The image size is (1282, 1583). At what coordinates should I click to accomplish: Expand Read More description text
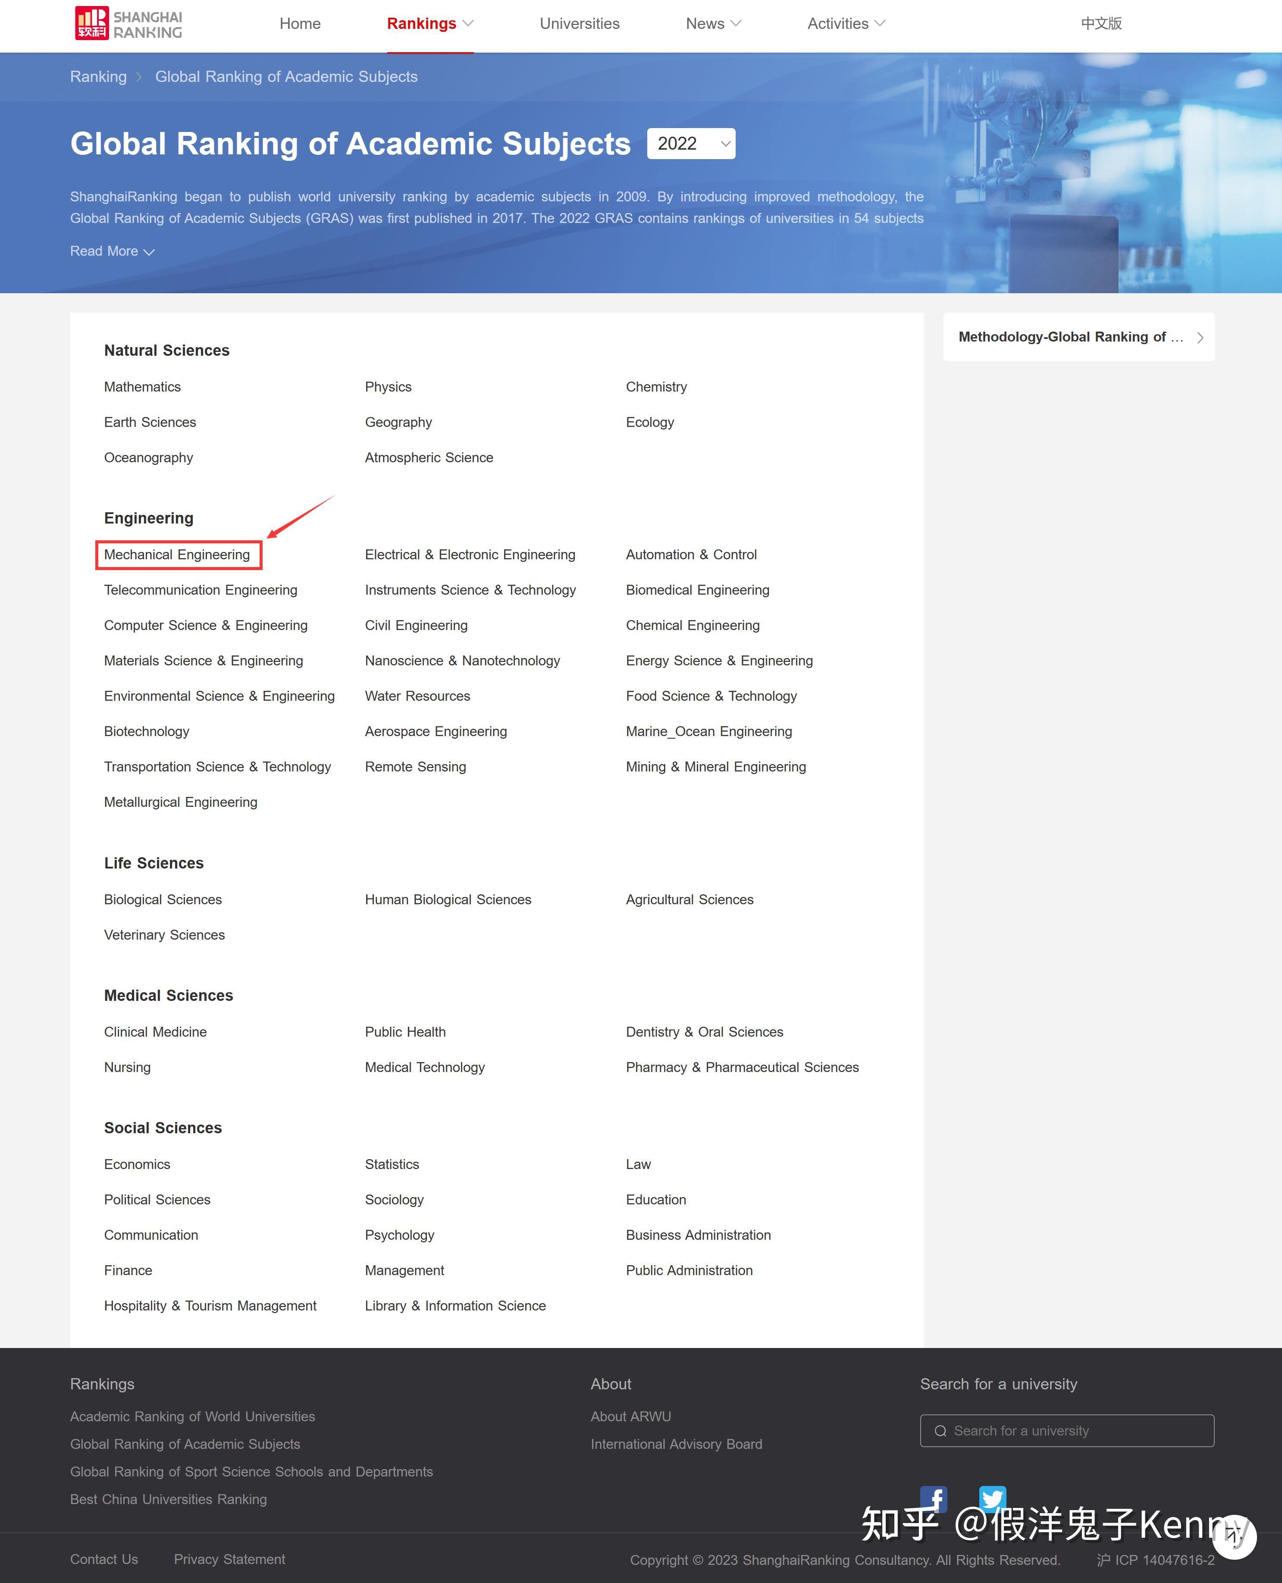(x=112, y=252)
